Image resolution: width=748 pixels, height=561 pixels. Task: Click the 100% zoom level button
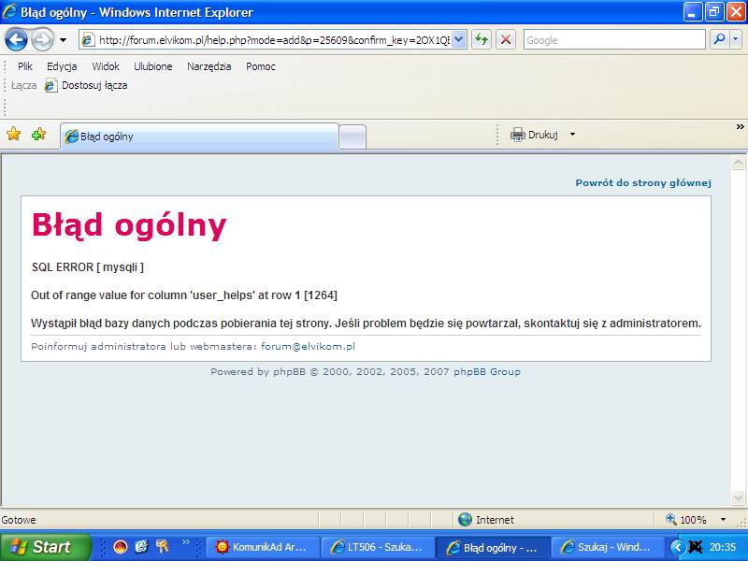686,520
